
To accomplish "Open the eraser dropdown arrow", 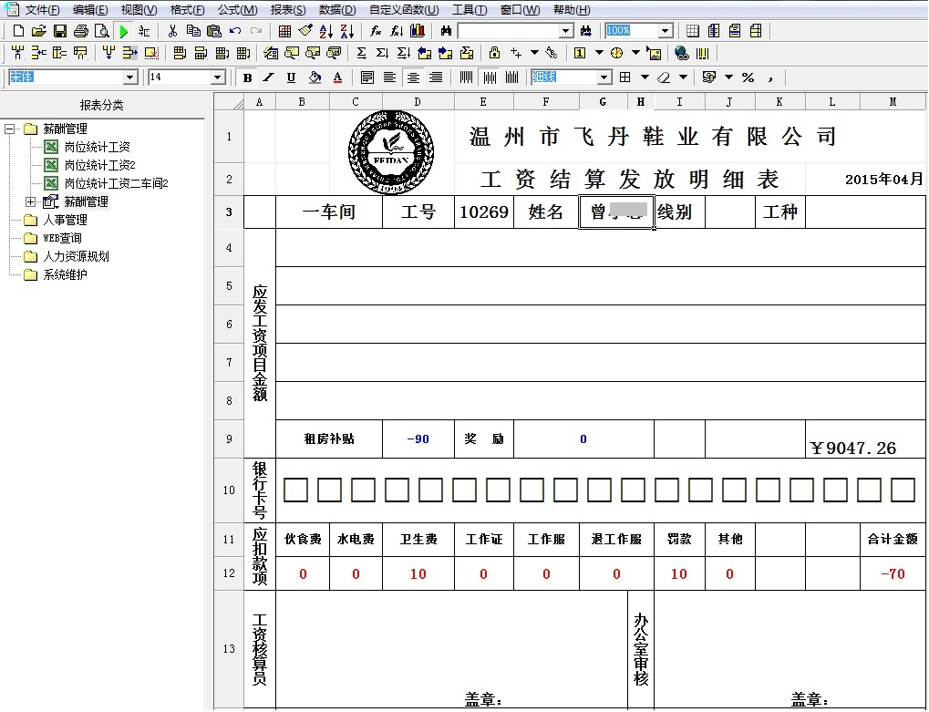I will coord(683,77).
